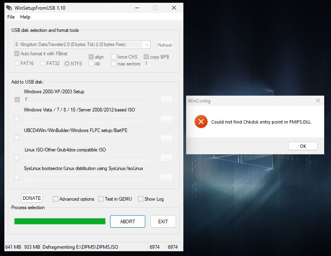Browse for UBCD4Win/WinBuilder source

click(166, 138)
